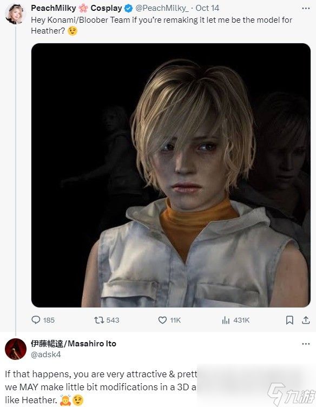Viewport: 316px width, 407px height.
Task: Like the tweet with the heart icon
Action: point(162,320)
